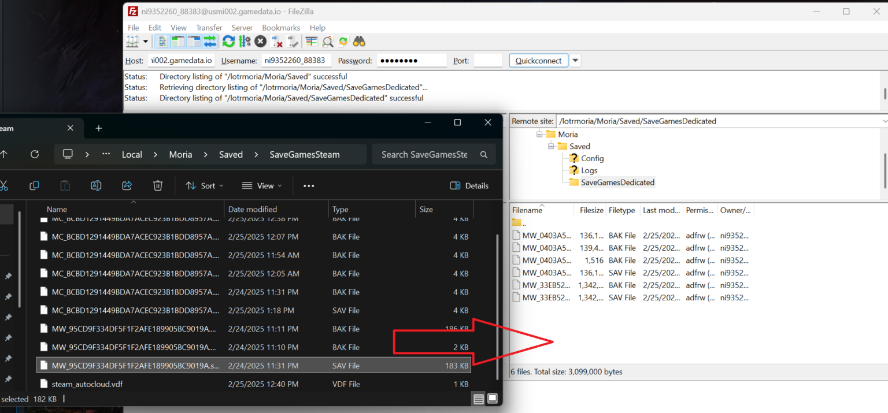
Task: Collapse the Saved folder in remote tree
Action: (551, 146)
